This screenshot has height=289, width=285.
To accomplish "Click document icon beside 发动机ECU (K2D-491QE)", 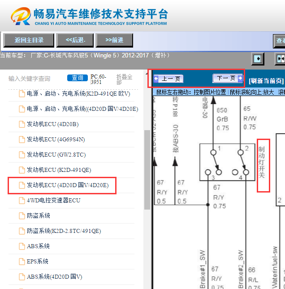I will [x=22, y=170].
